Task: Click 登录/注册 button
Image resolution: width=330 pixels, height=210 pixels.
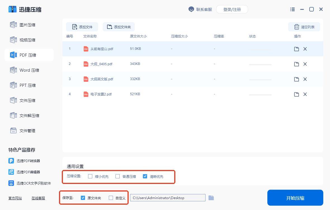Action: 232,10
